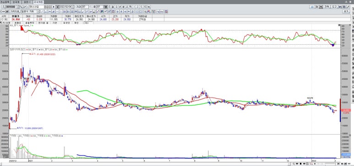Open the stock code dropdown arrow
Image resolution: width=354 pixels, height=166 pixels.
click(17, 7)
